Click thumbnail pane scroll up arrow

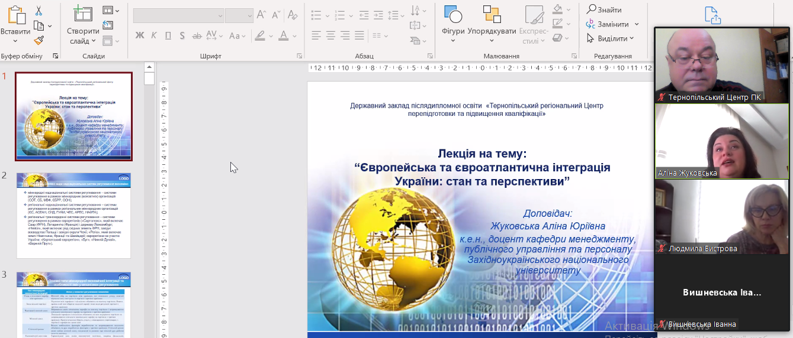pyautogui.click(x=149, y=67)
